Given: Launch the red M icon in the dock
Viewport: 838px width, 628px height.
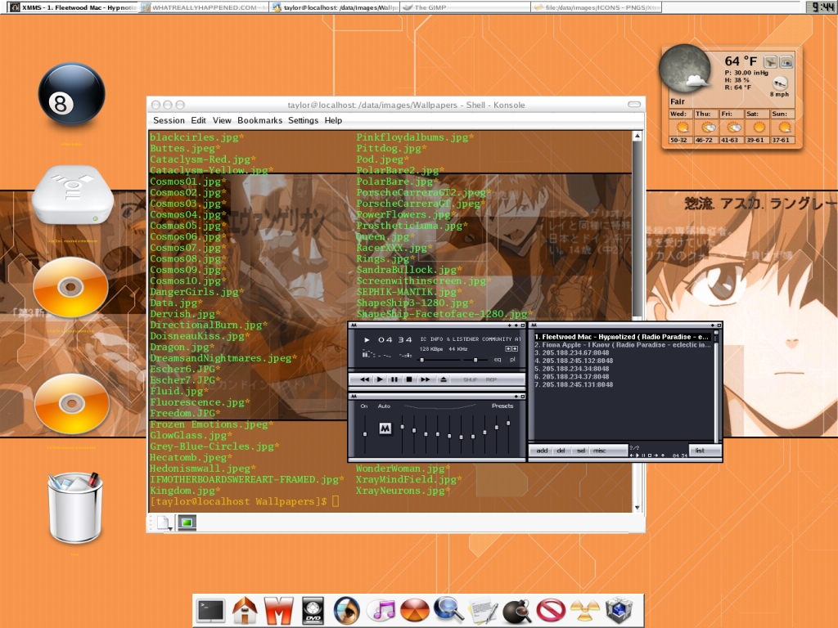Looking at the screenshot, I should point(279,611).
